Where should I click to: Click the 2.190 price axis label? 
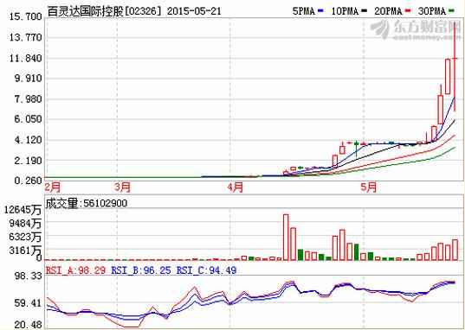pyautogui.click(x=29, y=161)
